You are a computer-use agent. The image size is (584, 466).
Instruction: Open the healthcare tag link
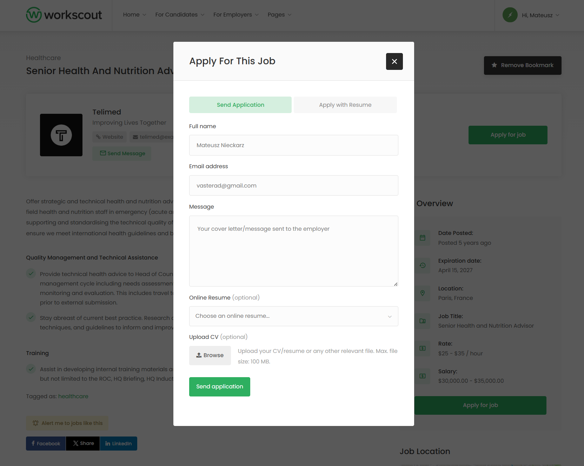(x=73, y=396)
